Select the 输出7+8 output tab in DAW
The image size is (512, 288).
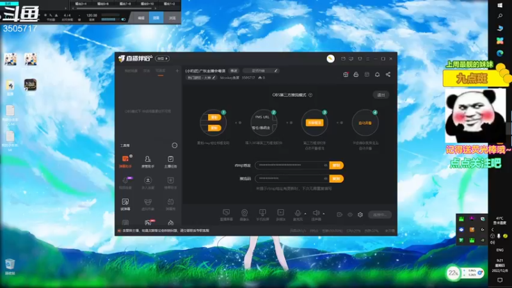click(125, 4)
